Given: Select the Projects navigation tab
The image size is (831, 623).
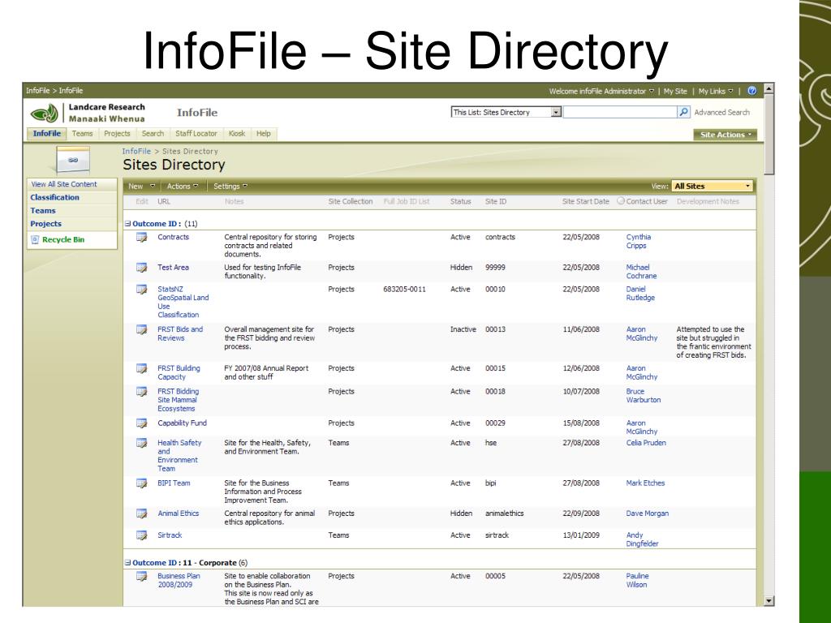Looking at the screenshot, I should point(117,134).
